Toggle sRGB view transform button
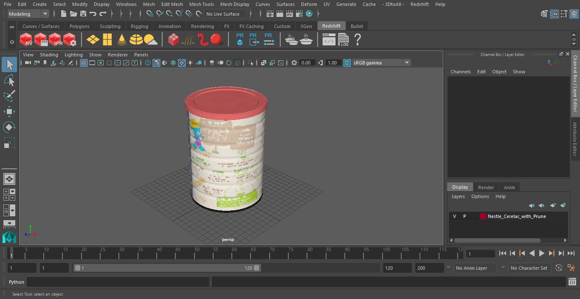This screenshot has width=580, height=299. (x=347, y=63)
